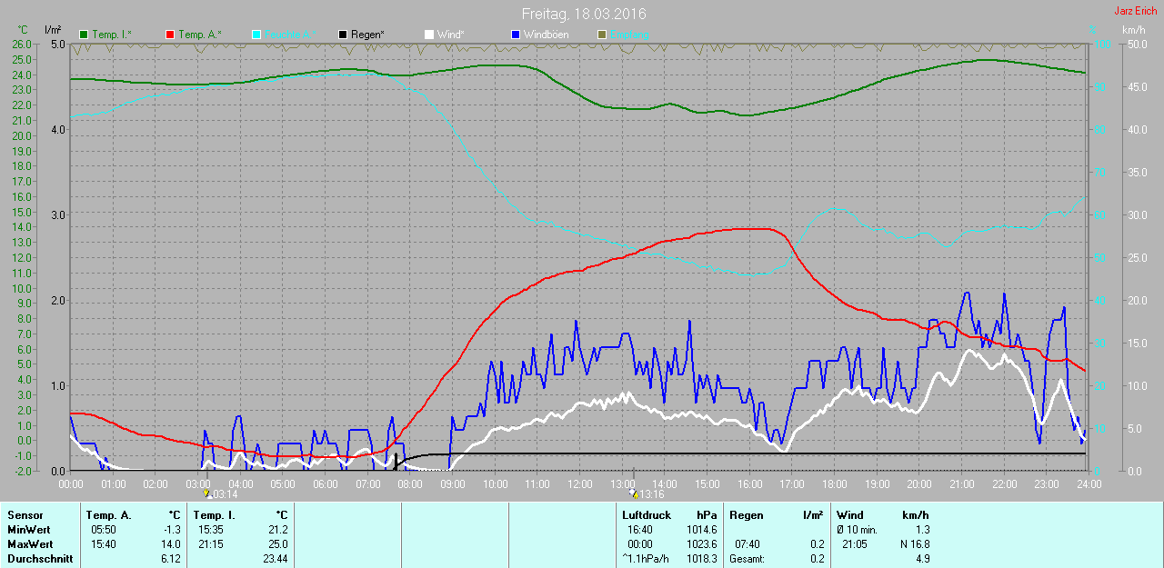The image size is (1164, 568).
Task: Click the Durchschnitt row label
Action: (x=40, y=559)
